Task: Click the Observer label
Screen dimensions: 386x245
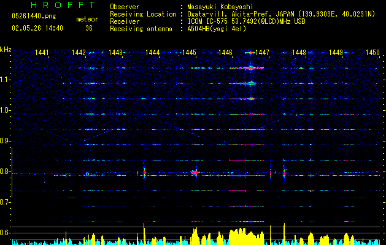Action: [125, 7]
